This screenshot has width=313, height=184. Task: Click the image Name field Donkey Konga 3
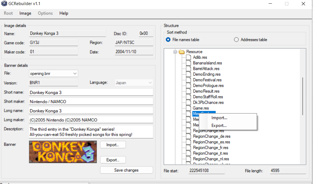[x=68, y=34]
